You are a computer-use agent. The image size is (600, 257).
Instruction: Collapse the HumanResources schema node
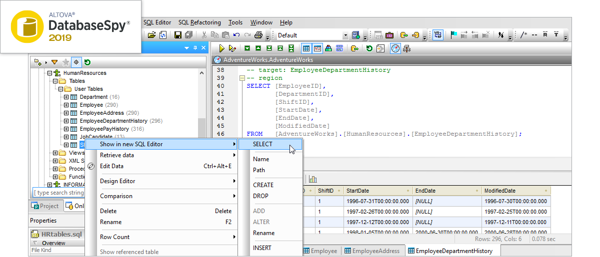(49, 73)
